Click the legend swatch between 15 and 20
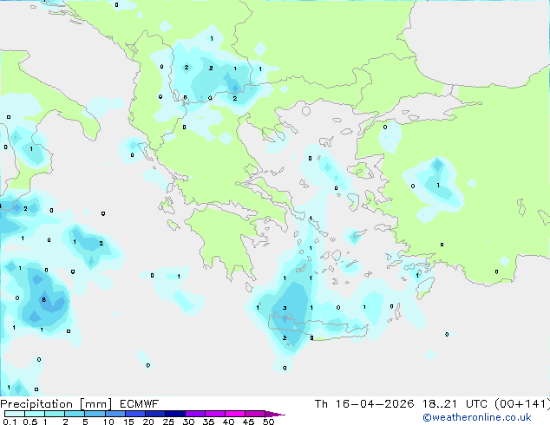 [135, 414]
